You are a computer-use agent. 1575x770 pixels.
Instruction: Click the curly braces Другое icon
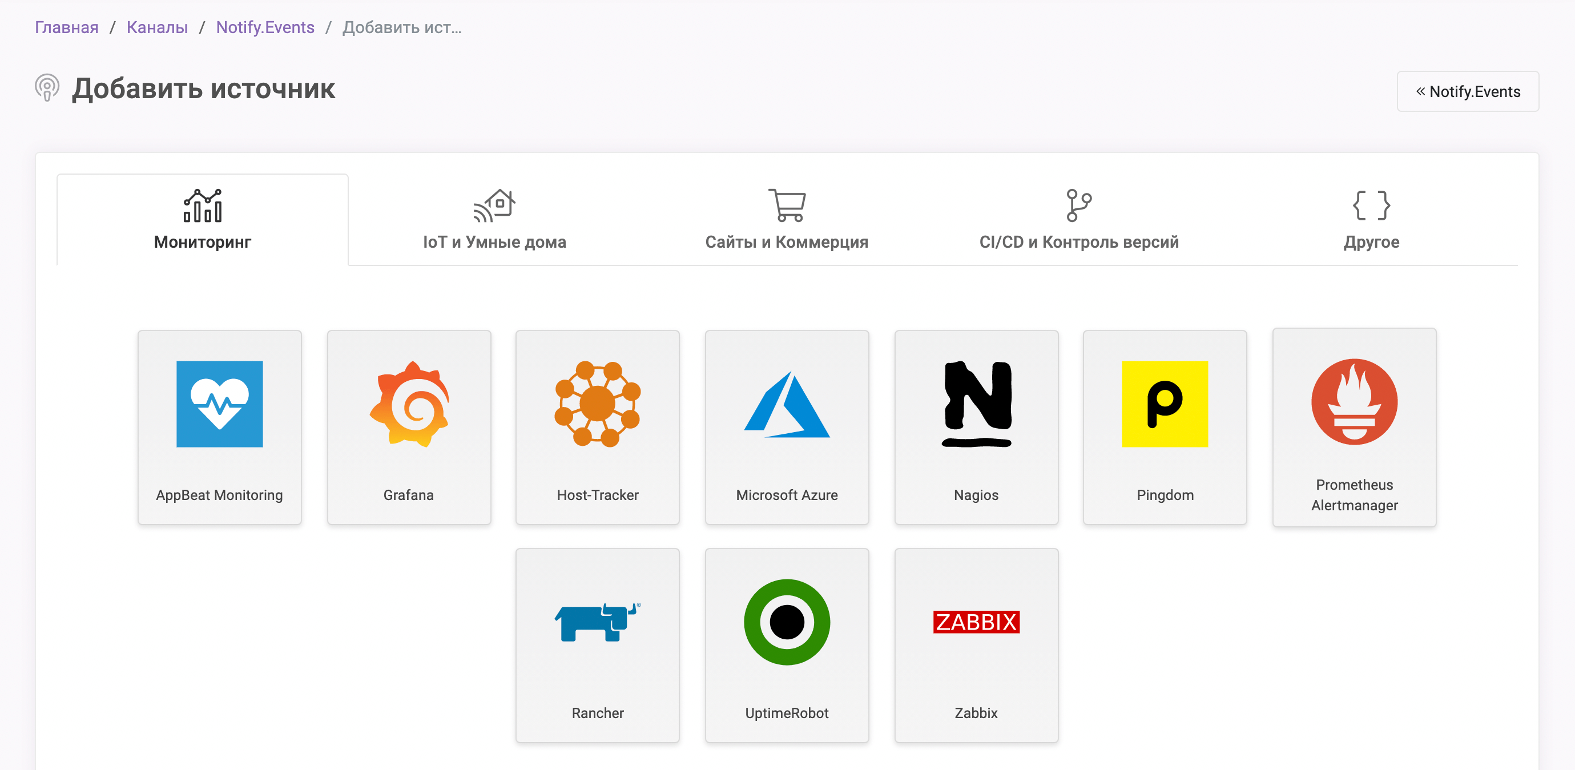click(x=1371, y=205)
